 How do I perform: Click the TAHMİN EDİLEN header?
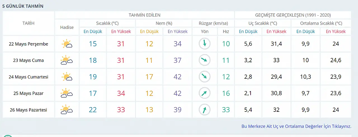pyautogui.click(x=145, y=15)
